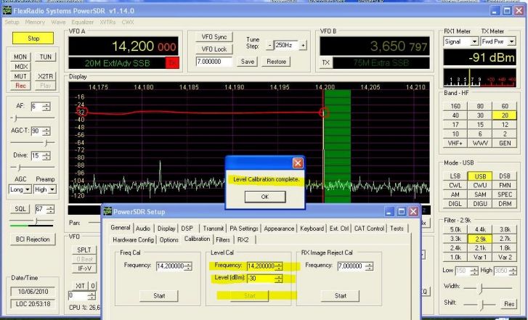Click the filter Width slider
The width and height of the screenshot is (528, 320).
click(488, 288)
